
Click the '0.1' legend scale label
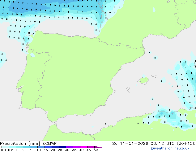click(x=3, y=150)
